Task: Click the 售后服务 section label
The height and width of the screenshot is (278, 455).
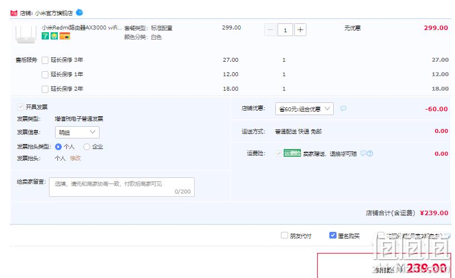Action: [x=26, y=60]
